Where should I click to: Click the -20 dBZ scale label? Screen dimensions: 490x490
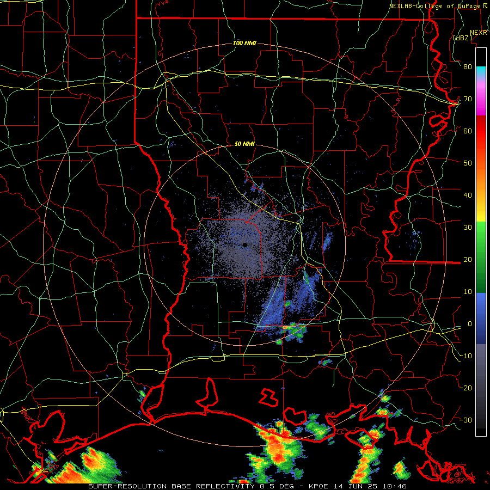pyautogui.click(x=466, y=388)
